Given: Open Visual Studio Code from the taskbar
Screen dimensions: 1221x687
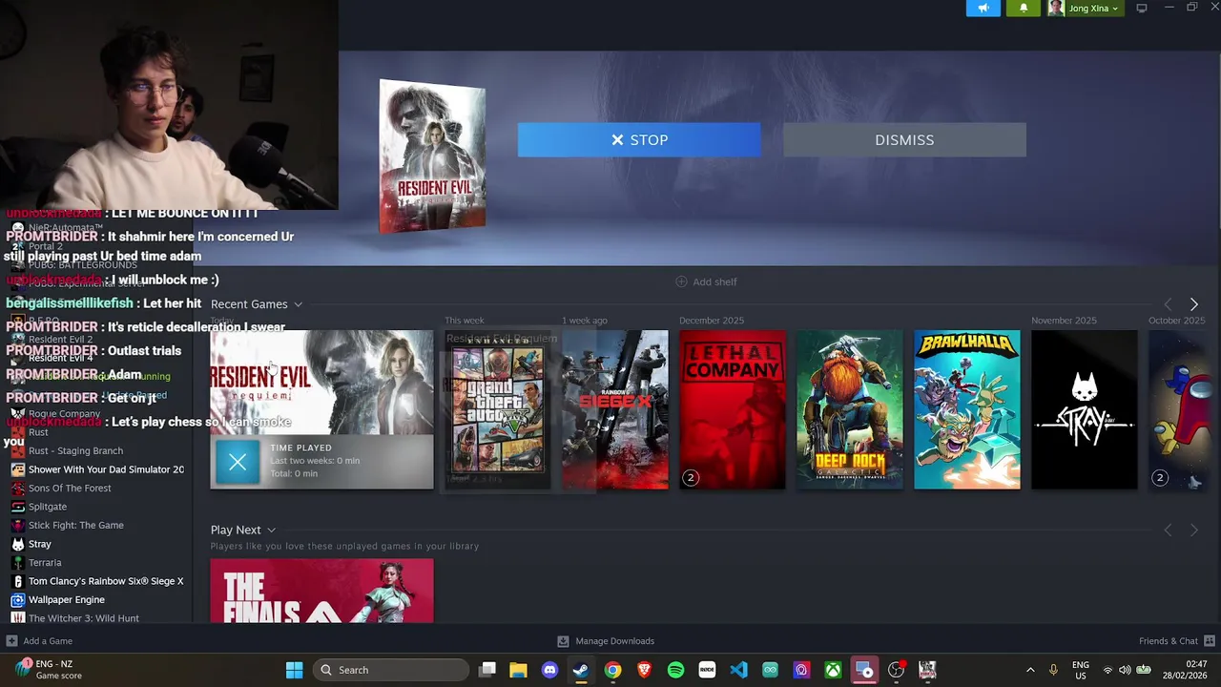Looking at the screenshot, I should 738,670.
